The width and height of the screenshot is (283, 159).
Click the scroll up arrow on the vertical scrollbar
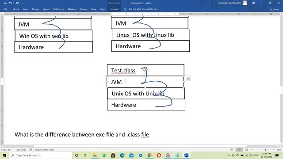coord(281,14)
